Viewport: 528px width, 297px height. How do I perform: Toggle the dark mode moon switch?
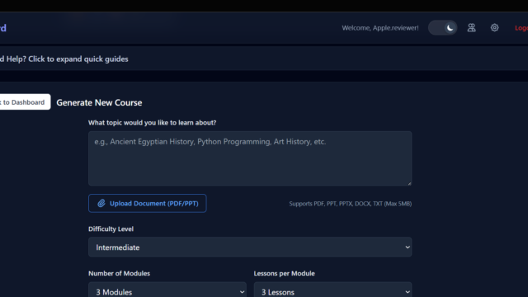(442, 27)
